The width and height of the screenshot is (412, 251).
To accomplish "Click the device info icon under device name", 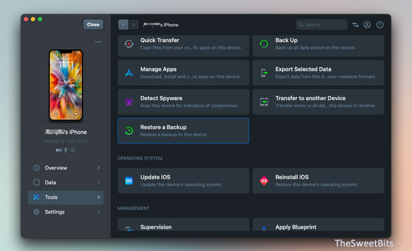I will tap(73, 150).
